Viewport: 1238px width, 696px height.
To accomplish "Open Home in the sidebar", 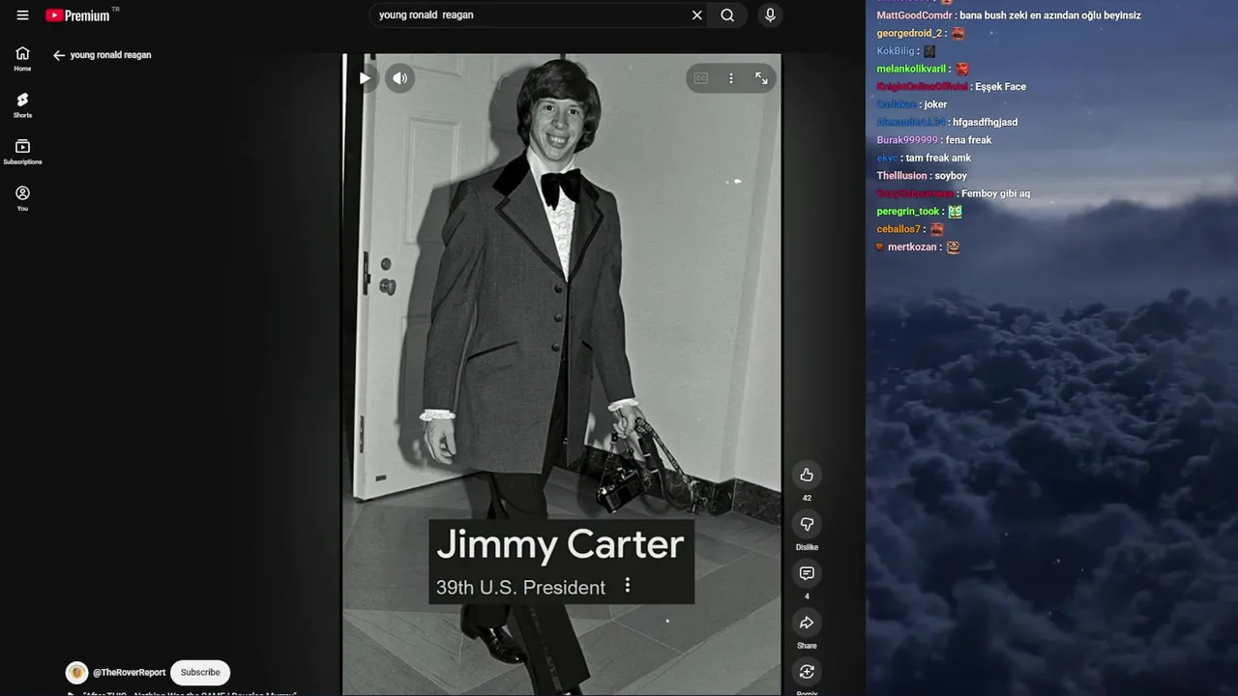I will click(22, 59).
